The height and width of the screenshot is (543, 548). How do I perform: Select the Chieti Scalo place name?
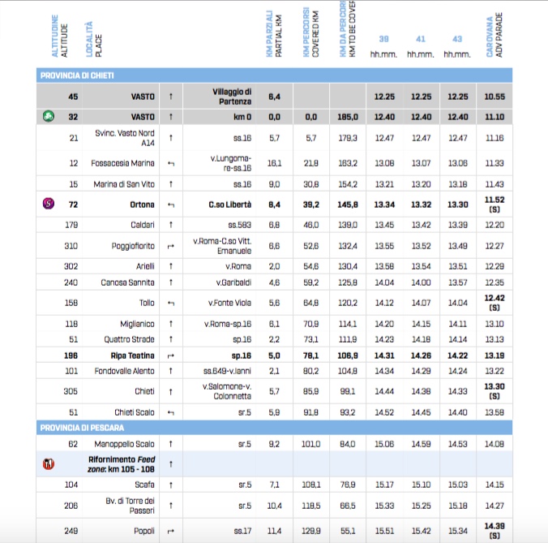pos(135,412)
